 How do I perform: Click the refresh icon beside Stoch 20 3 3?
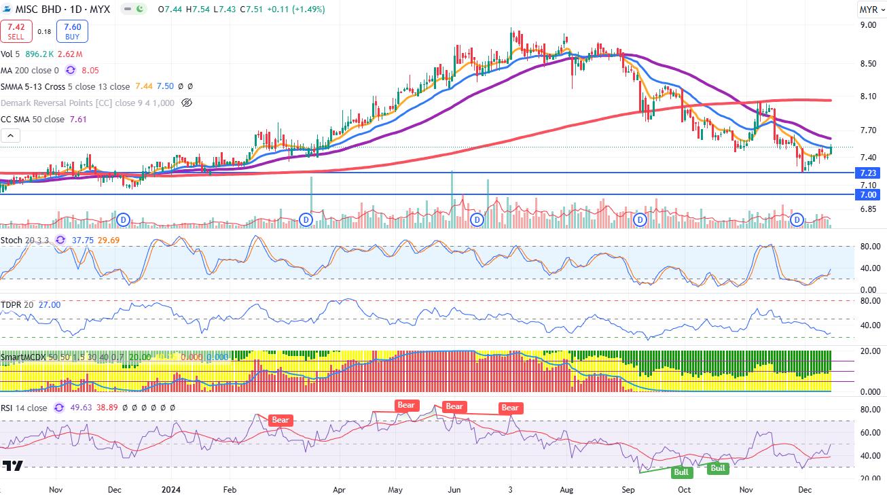[x=60, y=240]
